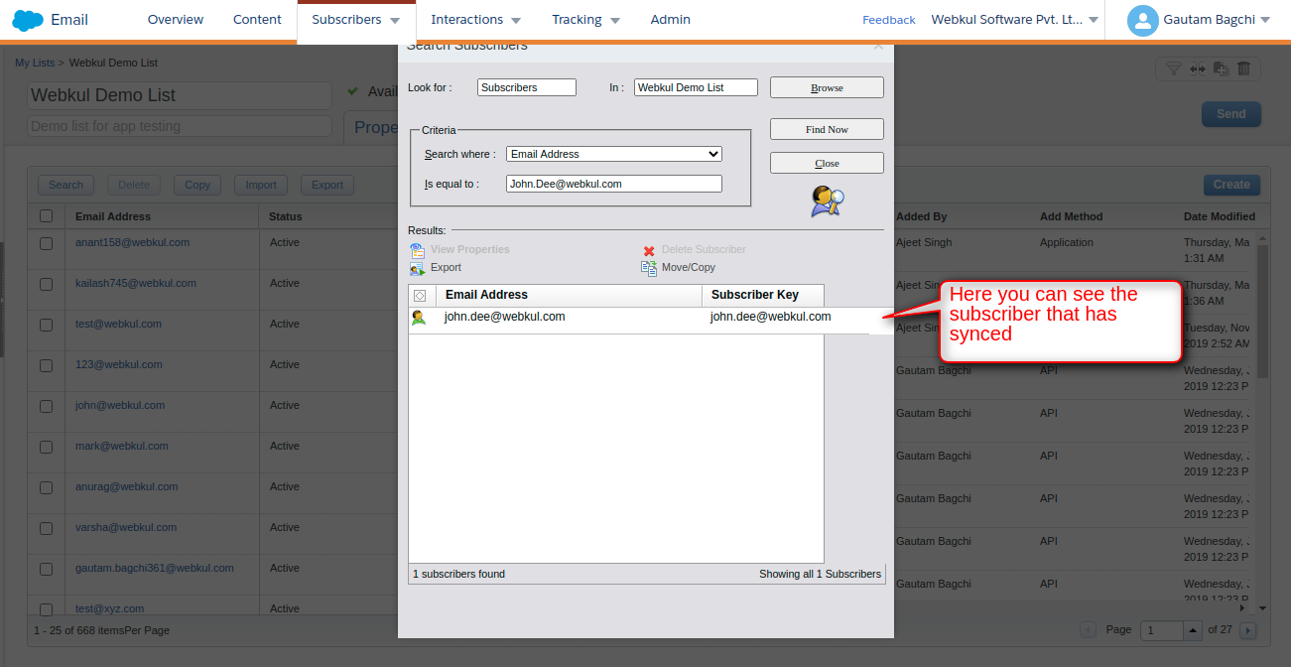Click the In Webkul Demo List field
Image resolution: width=1291 pixels, height=667 pixels.
[696, 87]
